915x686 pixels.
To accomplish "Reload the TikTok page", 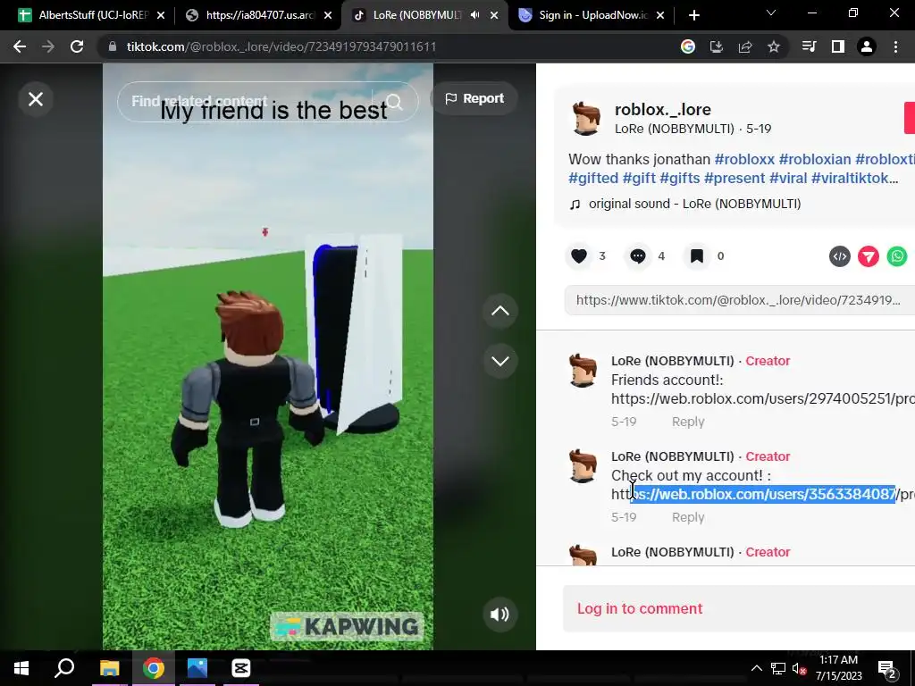I will pos(77,46).
